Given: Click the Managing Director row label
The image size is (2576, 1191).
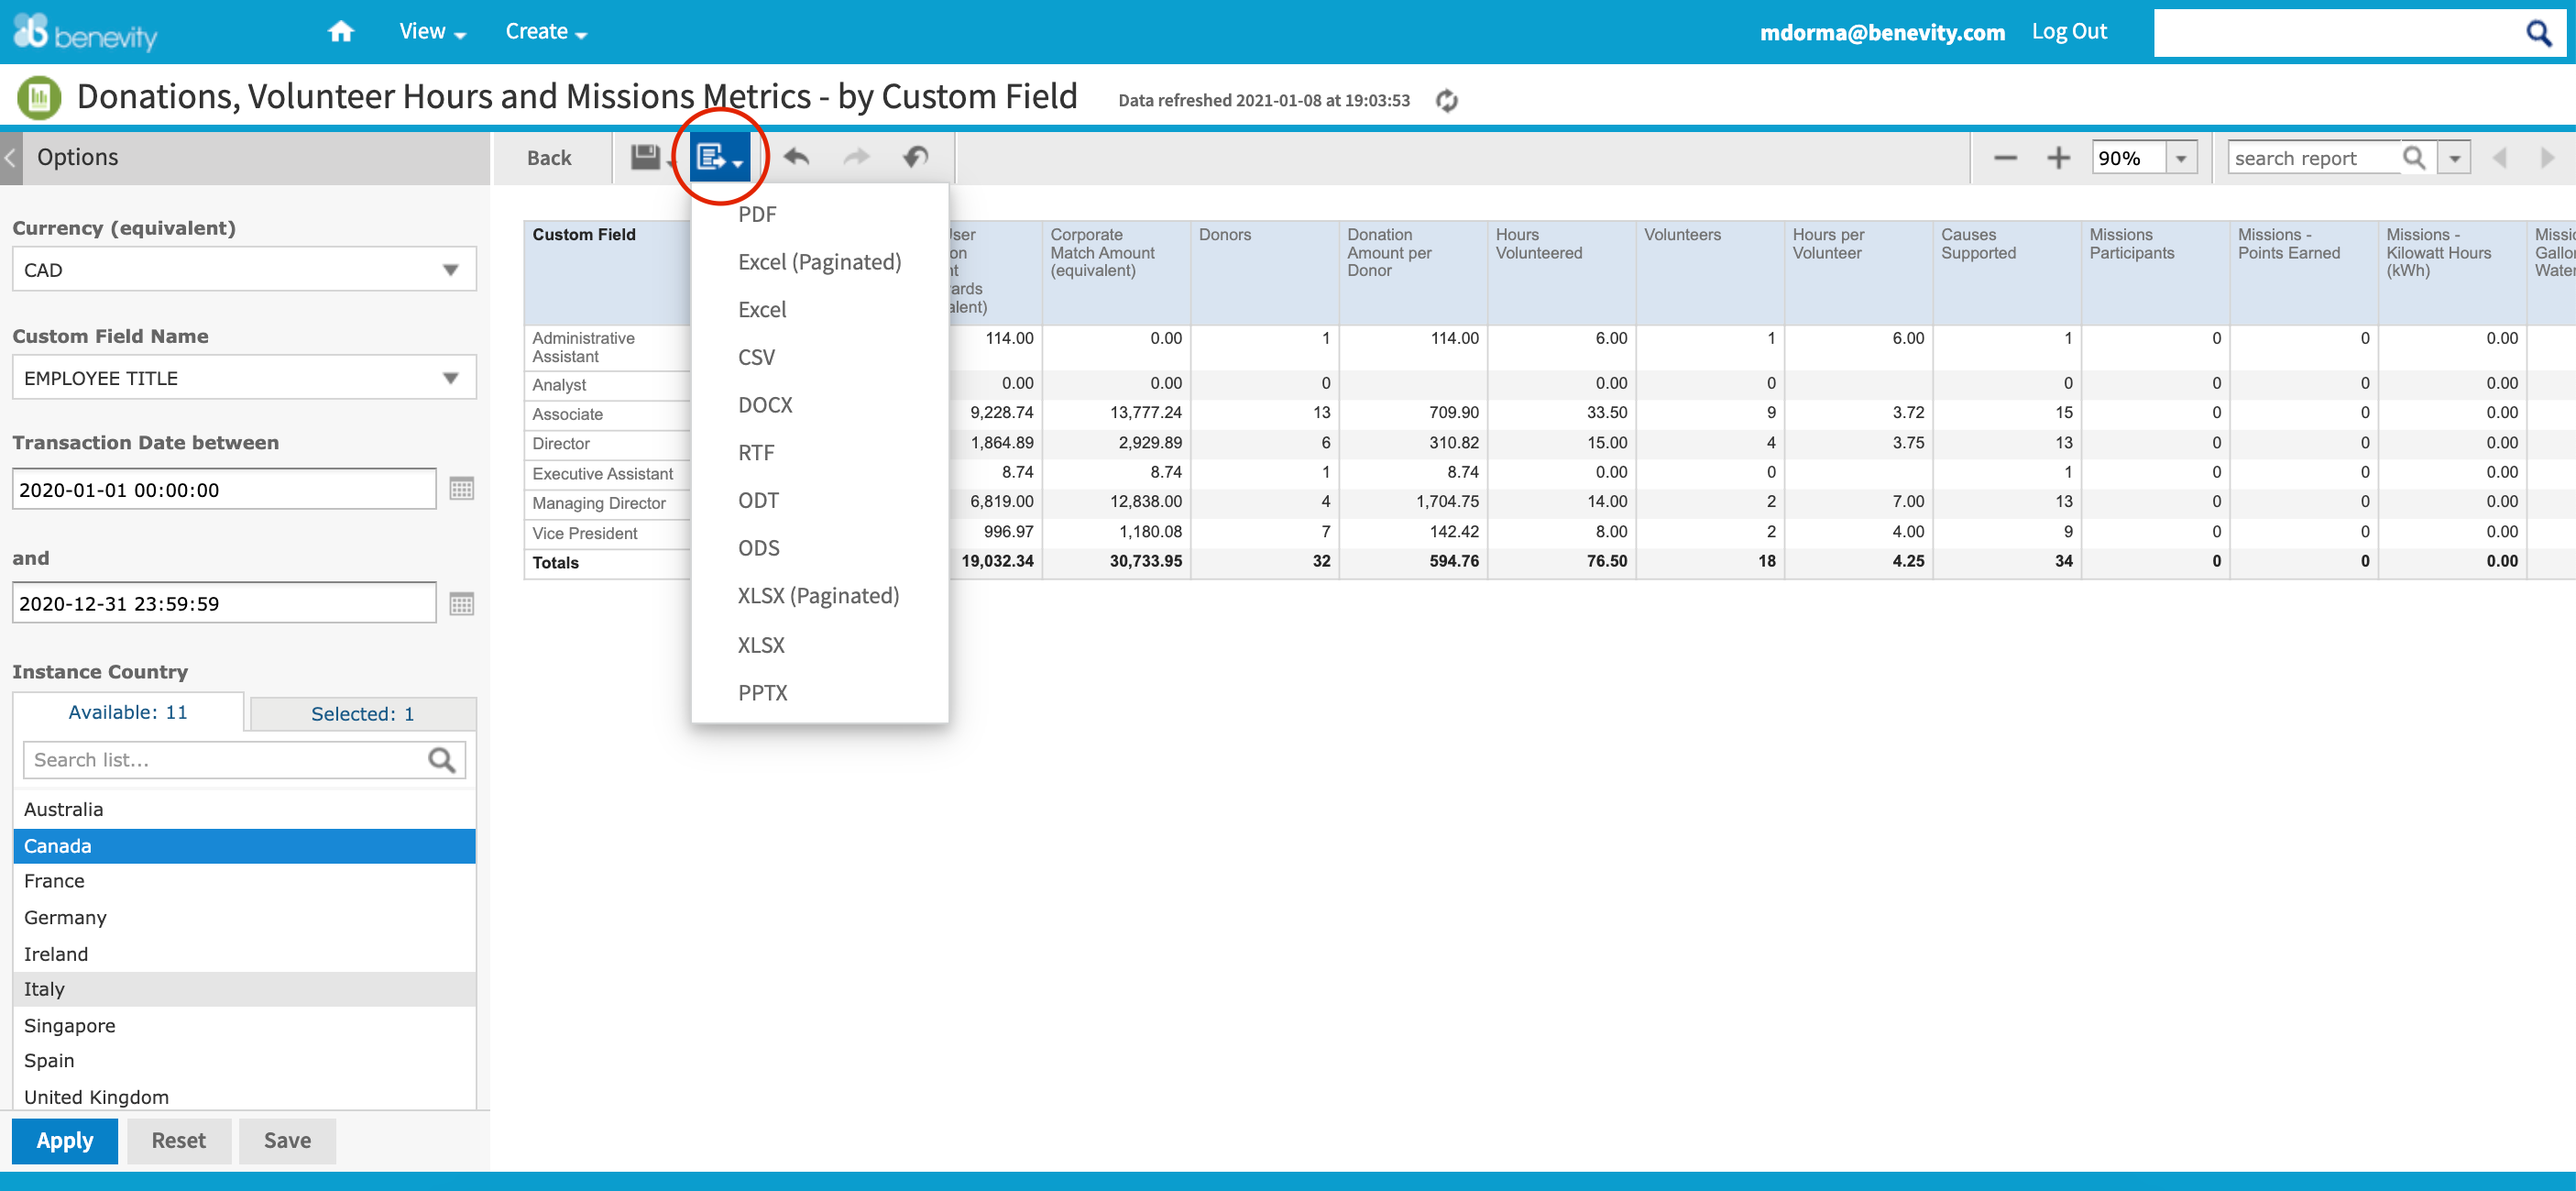Looking at the screenshot, I should tap(599, 502).
